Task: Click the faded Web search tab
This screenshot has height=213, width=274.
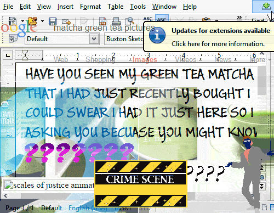Action: pyautogui.click(x=61, y=59)
